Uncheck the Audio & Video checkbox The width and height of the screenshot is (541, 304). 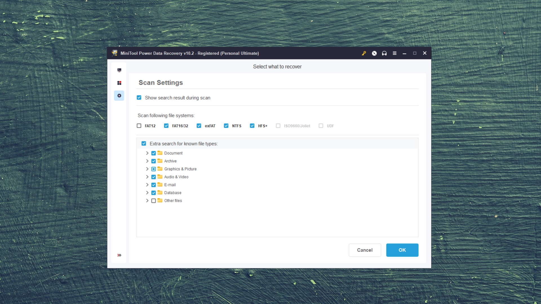click(x=154, y=177)
